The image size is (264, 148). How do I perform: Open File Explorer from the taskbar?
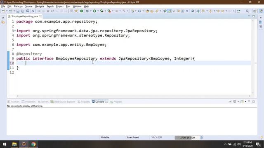[14, 144]
